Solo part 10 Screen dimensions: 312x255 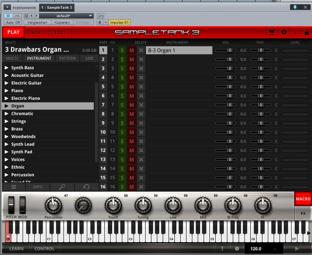[122, 132]
